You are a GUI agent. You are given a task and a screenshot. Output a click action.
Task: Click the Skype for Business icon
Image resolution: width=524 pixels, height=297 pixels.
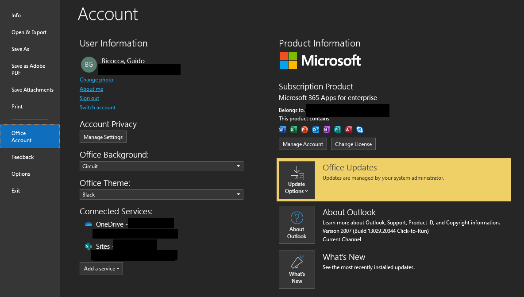click(x=359, y=130)
